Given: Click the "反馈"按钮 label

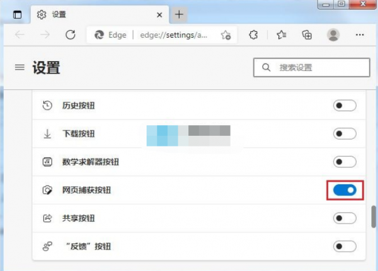Looking at the screenshot, I should click(x=88, y=246).
